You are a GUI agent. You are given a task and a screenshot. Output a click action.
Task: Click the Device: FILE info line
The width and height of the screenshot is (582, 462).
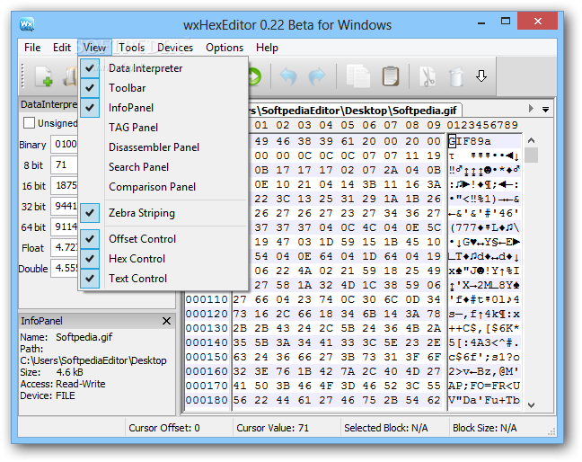point(48,395)
